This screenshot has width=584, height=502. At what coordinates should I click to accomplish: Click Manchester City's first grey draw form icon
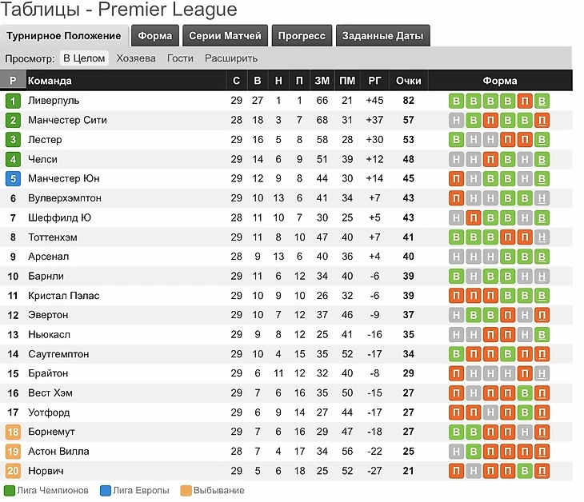pos(456,120)
